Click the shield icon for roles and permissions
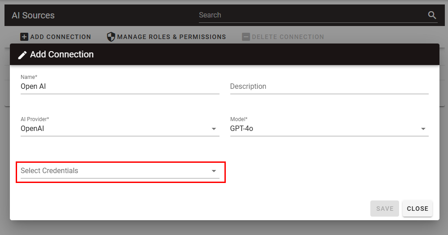Screen dimensions: 448x235 coord(111,37)
